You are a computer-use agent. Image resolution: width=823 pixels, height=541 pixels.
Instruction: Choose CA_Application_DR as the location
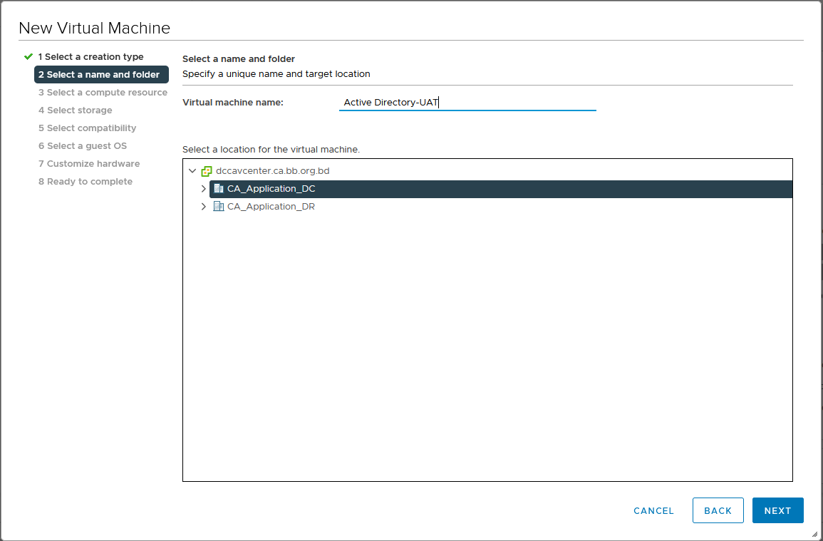point(271,207)
